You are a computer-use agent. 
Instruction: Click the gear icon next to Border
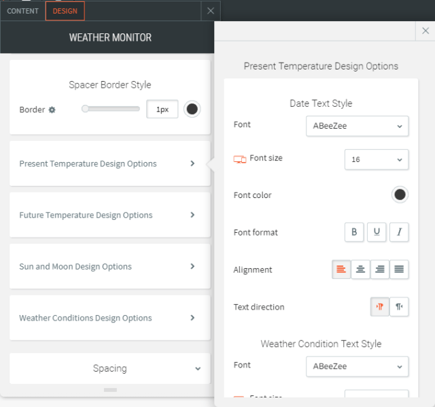coord(52,110)
